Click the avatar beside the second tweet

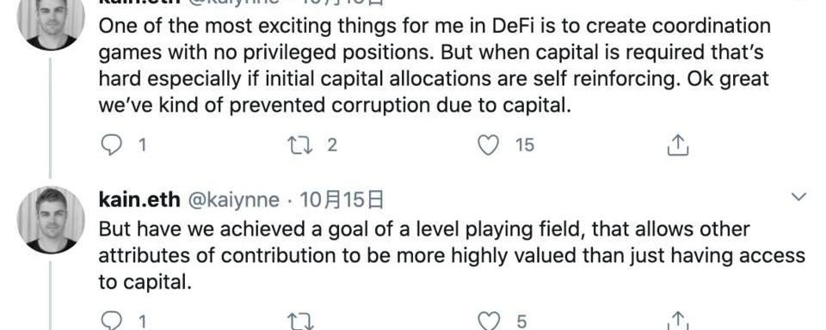pyautogui.click(x=51, y=220)
